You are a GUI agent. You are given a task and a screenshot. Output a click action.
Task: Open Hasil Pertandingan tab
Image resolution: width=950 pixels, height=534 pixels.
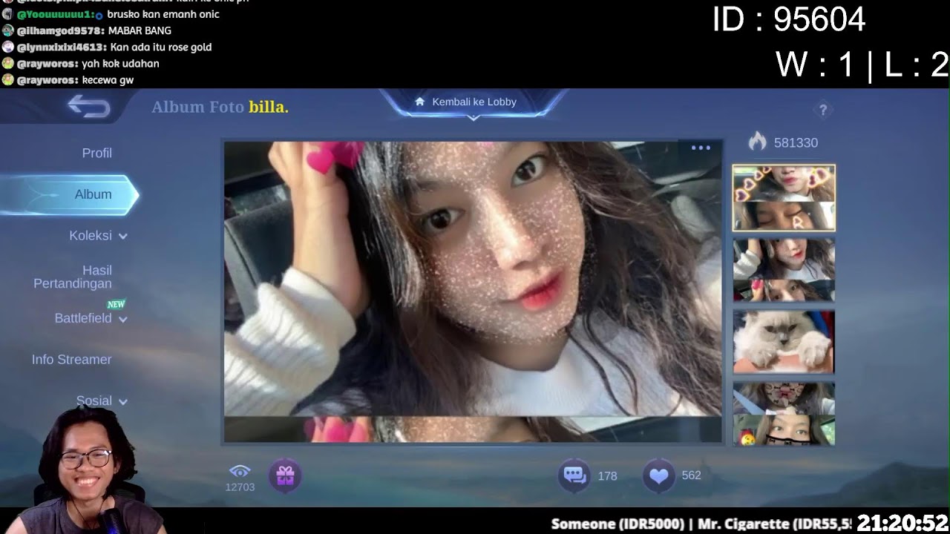click(x=73, y=277)
